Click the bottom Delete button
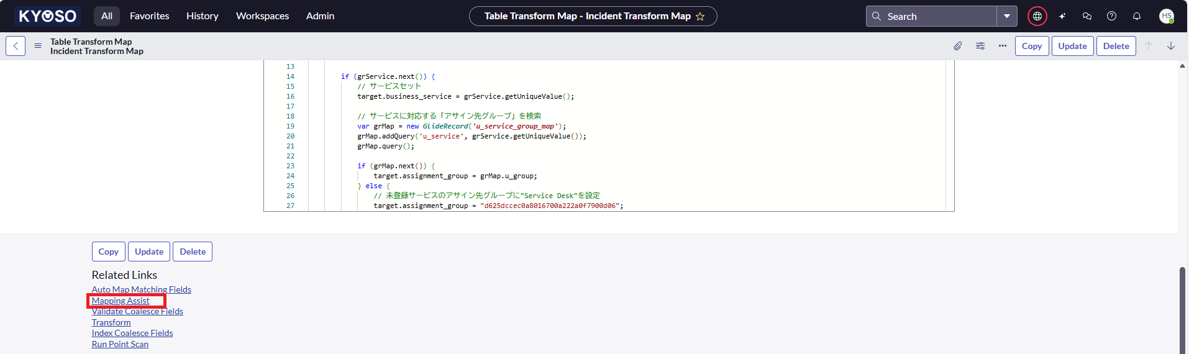 (x=193, y=252)
